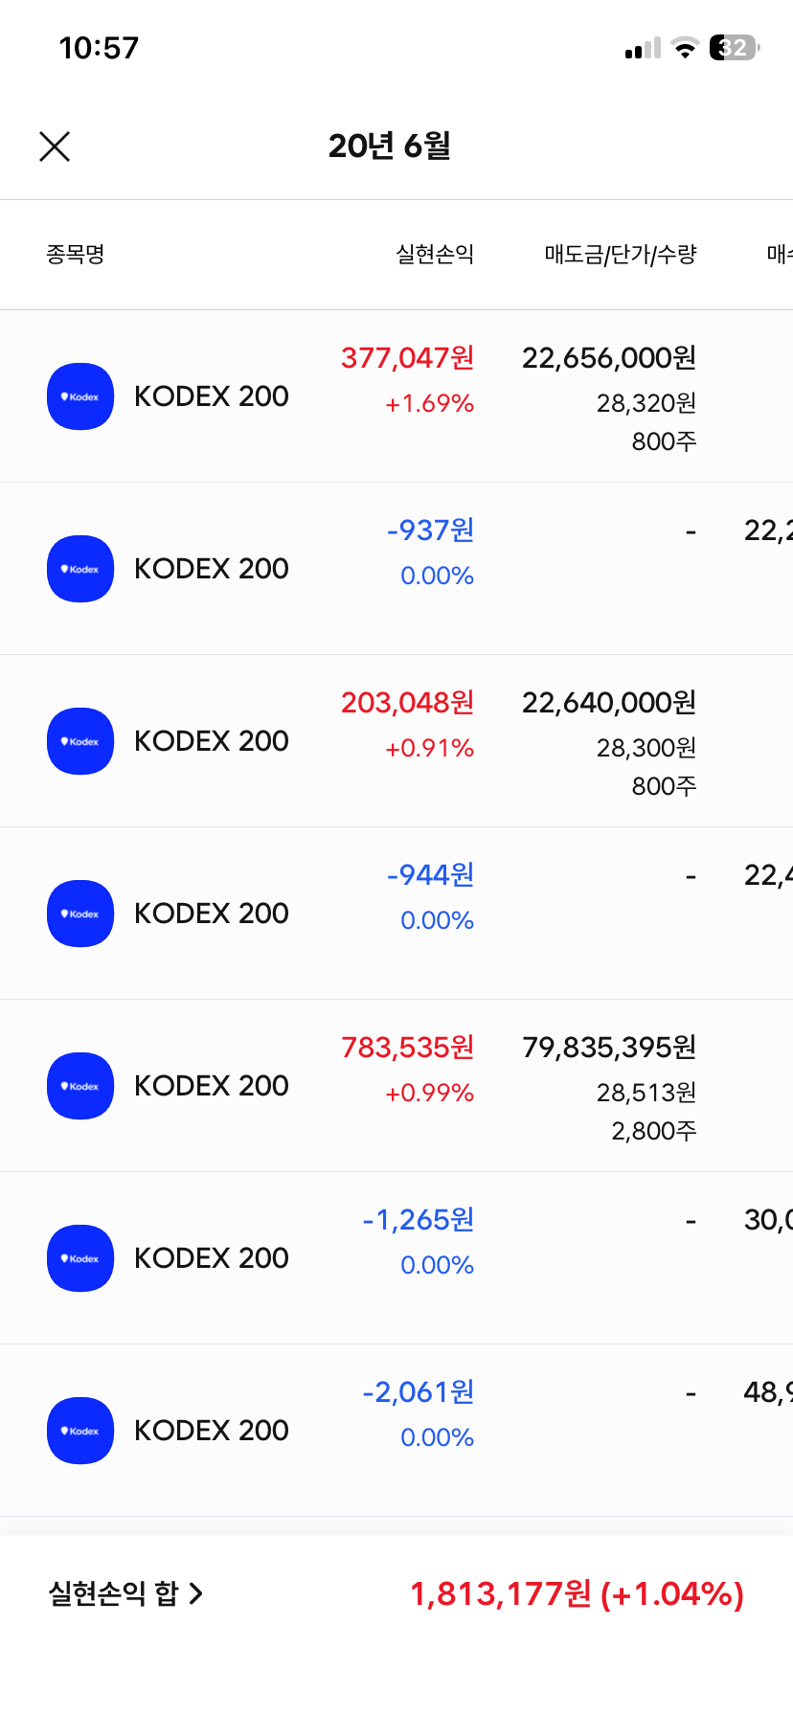Viewport: 793px width, 1716px height.
Task: Tap the Wi-Fi status bar icon
Action: tap(685, 48)
